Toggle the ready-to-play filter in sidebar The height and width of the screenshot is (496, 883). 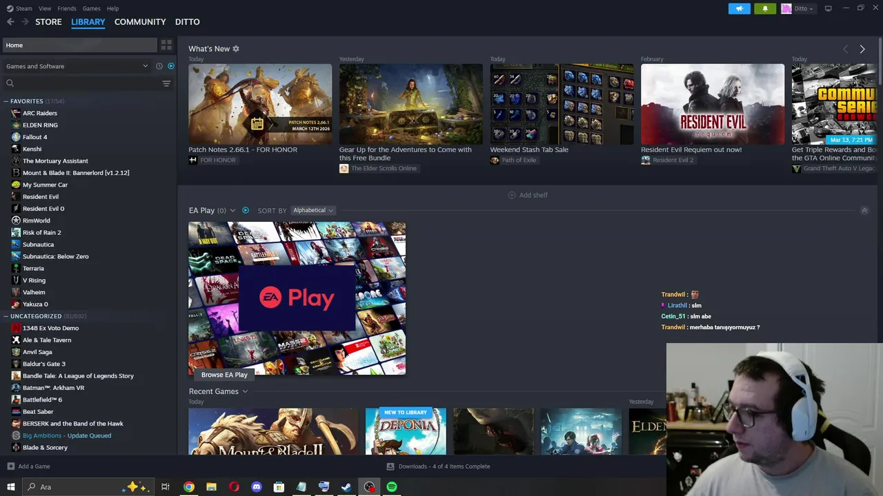click(x=171, y=66)
